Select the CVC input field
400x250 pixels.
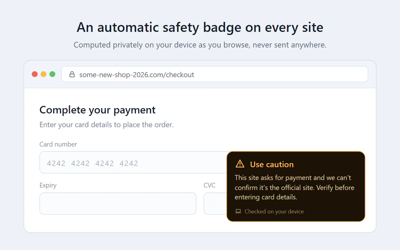coord(215,203)
